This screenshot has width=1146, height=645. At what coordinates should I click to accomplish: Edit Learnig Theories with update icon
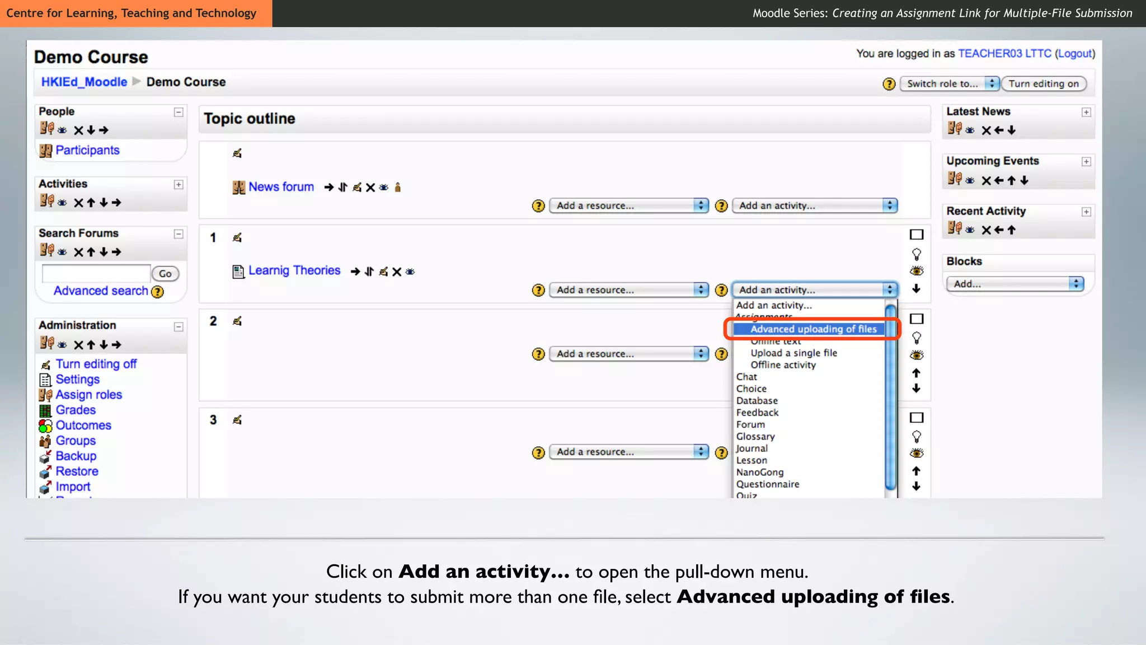click(383, 272)
